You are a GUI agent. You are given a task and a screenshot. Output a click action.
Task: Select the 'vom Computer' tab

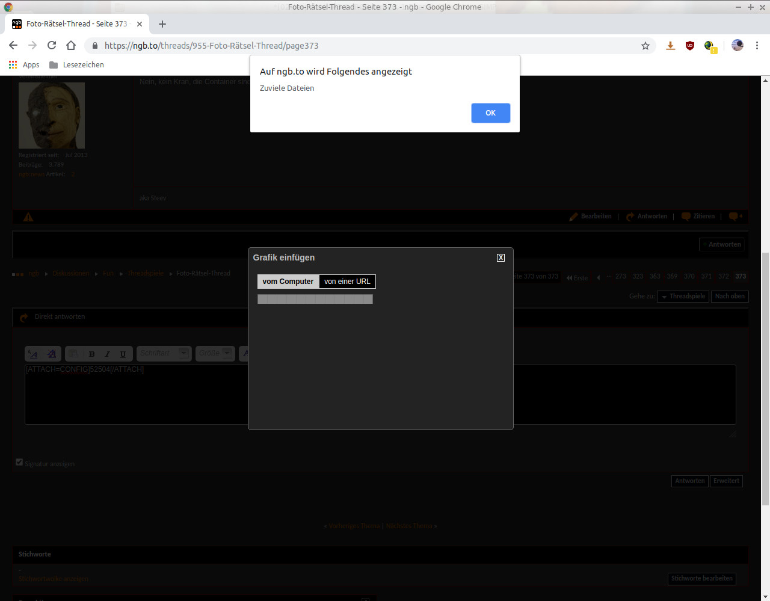tap(288, 282)
